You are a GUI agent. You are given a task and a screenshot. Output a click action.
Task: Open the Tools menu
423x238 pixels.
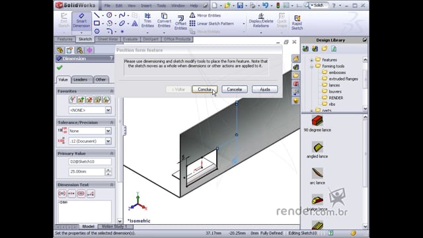[x=161, y=5]
